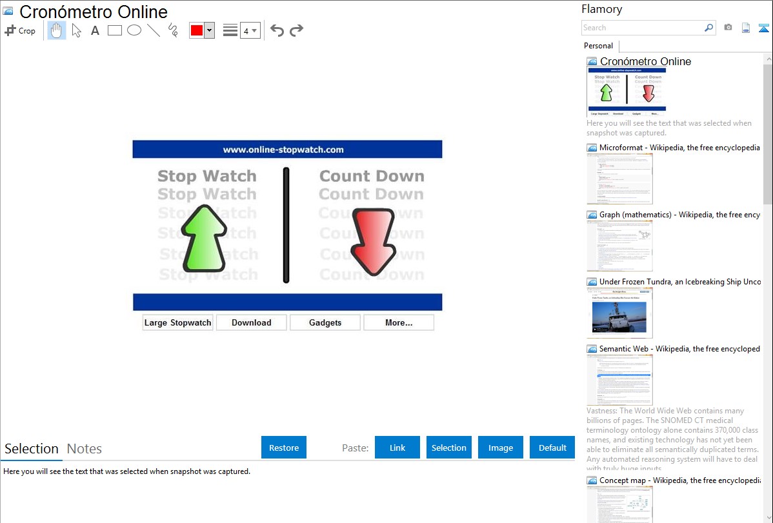Activate the hand pan tool
The image size is (773, 523).
click(x=56, y=30)
